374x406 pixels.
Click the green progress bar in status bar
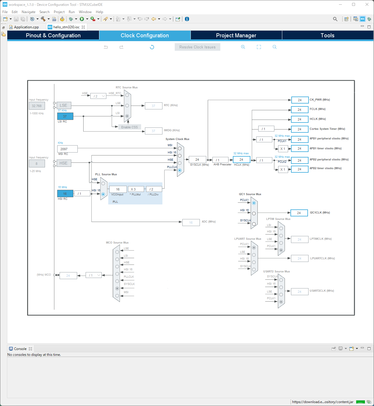click(x=361, y=402)
